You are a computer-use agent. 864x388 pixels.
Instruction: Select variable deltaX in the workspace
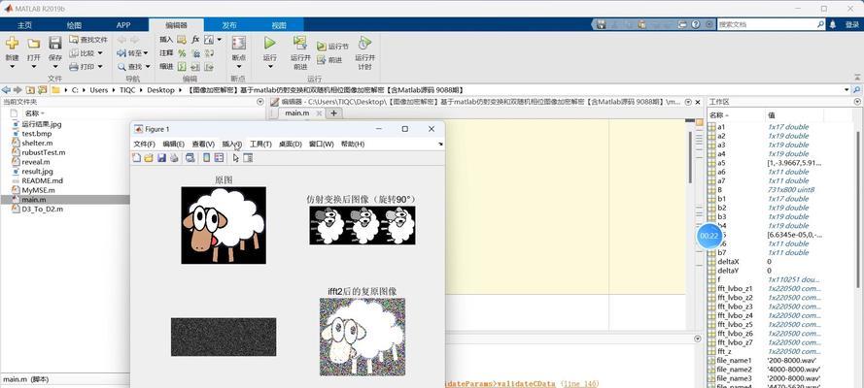729,262
